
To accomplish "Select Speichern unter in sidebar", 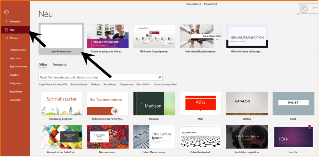I will coord(19,66).
